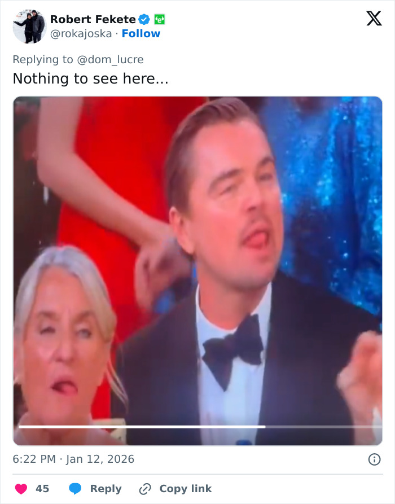Screen dimensions: 395x504
Task: Select the Follow button for @rokajoska
Action: pos(141,33)
